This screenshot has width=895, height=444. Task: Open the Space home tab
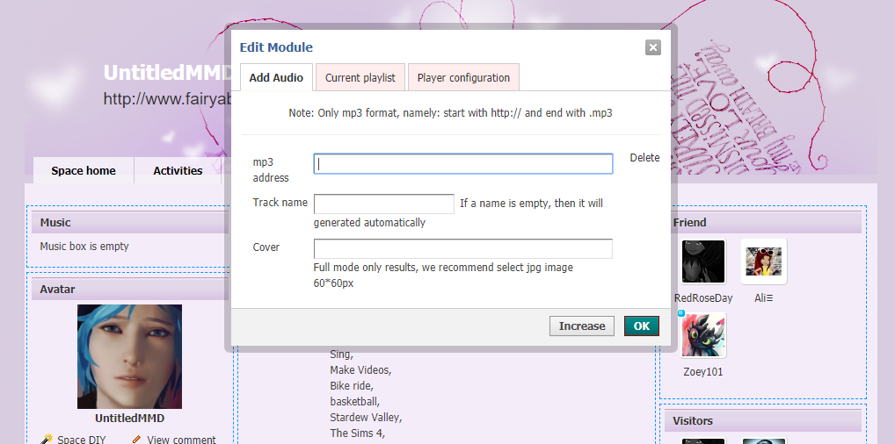tap(84, 170)
